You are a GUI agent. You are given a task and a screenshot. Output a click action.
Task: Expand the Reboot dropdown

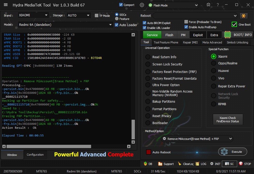tap(195, 16)
